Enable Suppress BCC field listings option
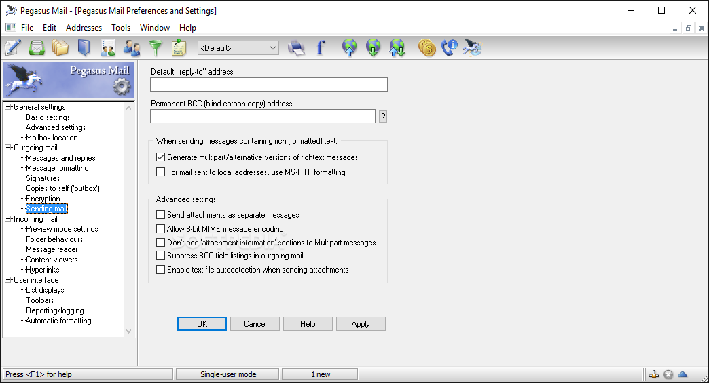The image size is (709, 383). tap(160, 256)
